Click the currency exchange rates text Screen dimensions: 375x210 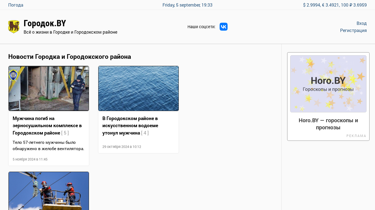click(335, 5)
